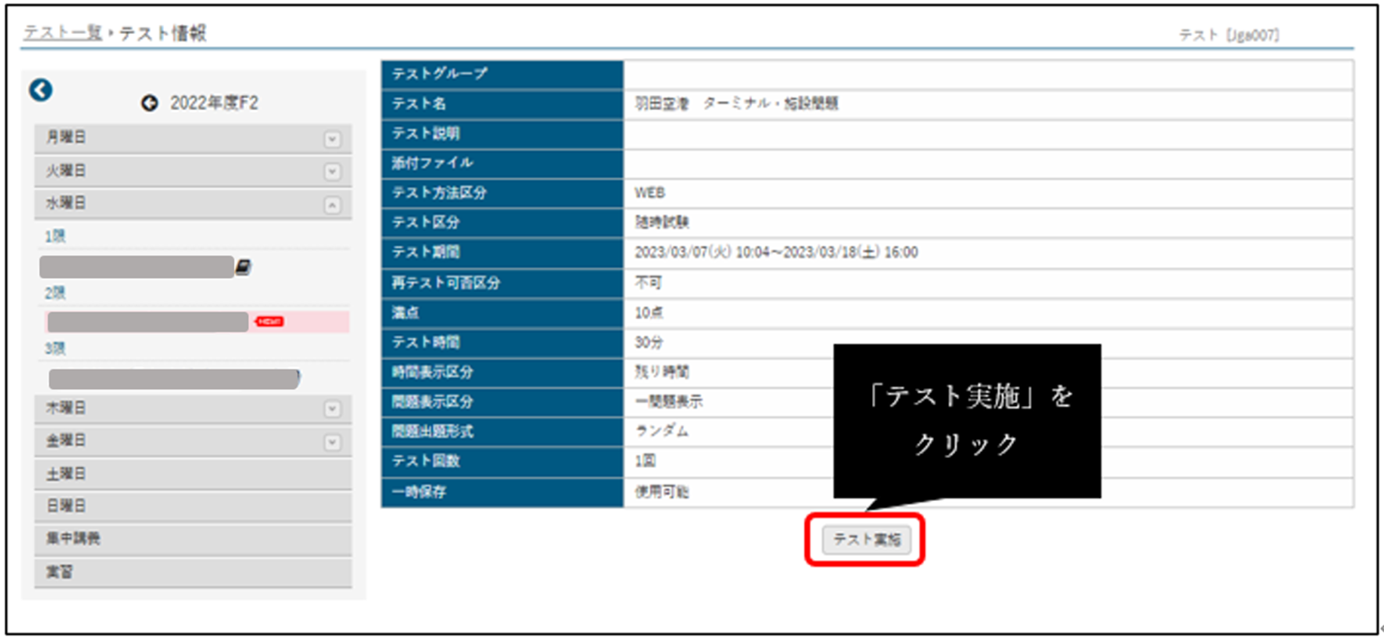This screenshot has height=638, width=1384.
Task: Click the テスト期間 date range value
Action: (x=776, y=253)
